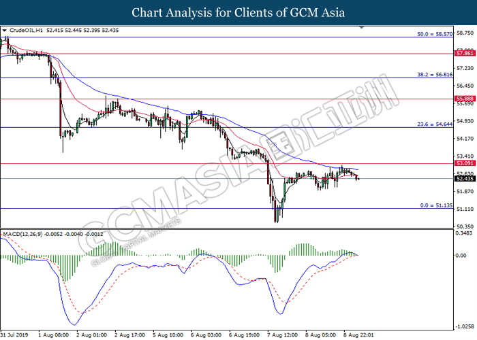Click the -1.0258 MACD scale value
The image size is (477, 340).
point(465,326)
